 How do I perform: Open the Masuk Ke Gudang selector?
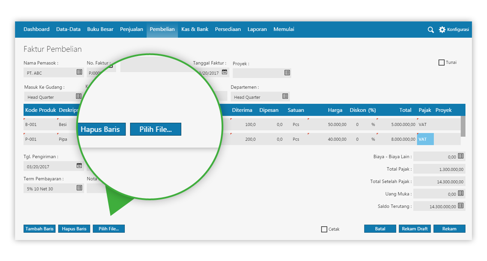tap(79, 97)
